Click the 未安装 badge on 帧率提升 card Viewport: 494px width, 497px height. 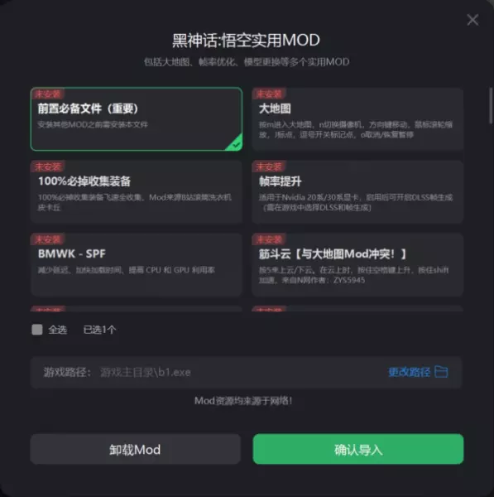[269, 166]
